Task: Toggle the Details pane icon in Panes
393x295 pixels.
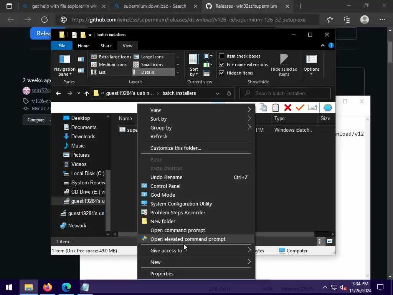Action: pos(81,70)
